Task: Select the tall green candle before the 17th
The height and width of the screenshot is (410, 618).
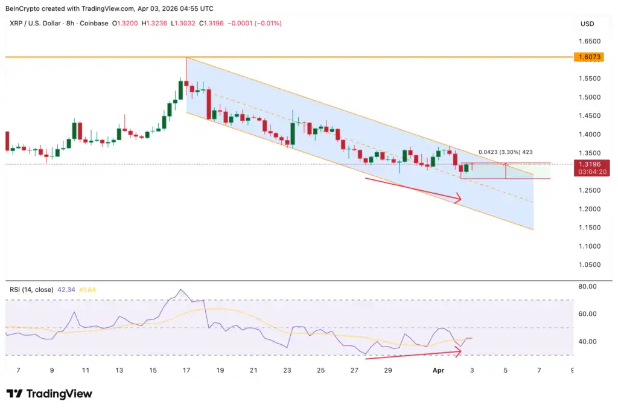Action: tap(180, 90)
